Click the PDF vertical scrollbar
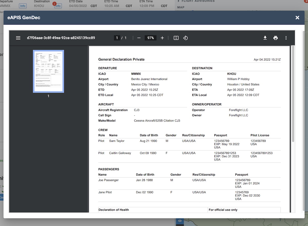 click(293, 94)
